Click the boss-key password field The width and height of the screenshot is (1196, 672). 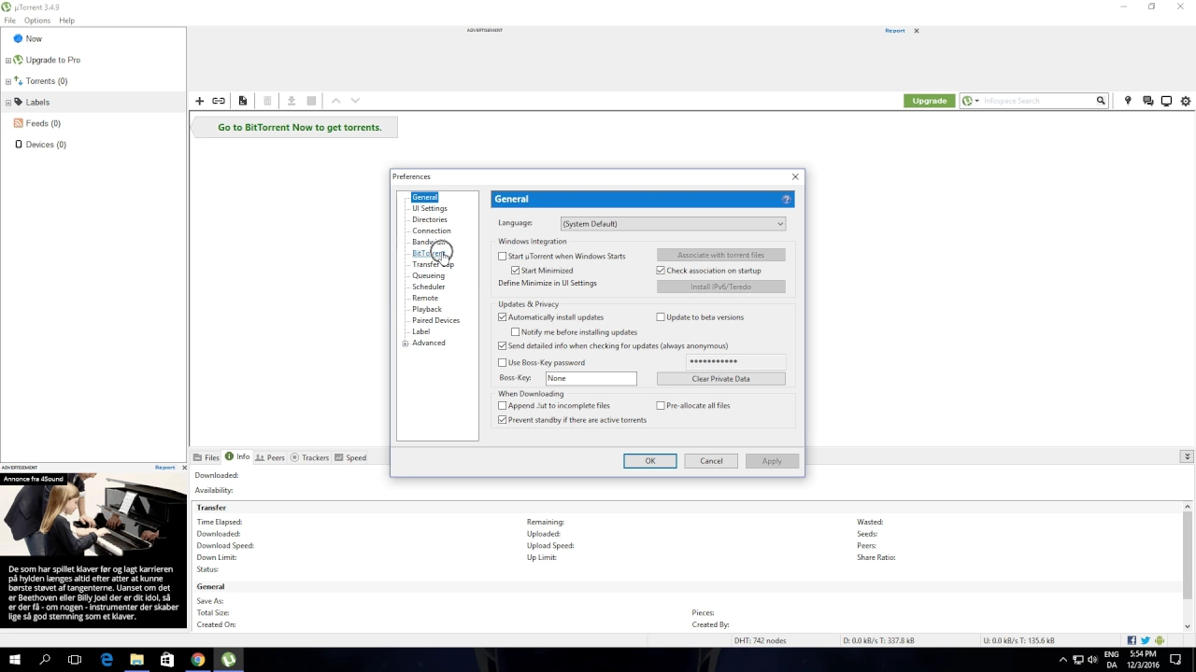point(735,362)
